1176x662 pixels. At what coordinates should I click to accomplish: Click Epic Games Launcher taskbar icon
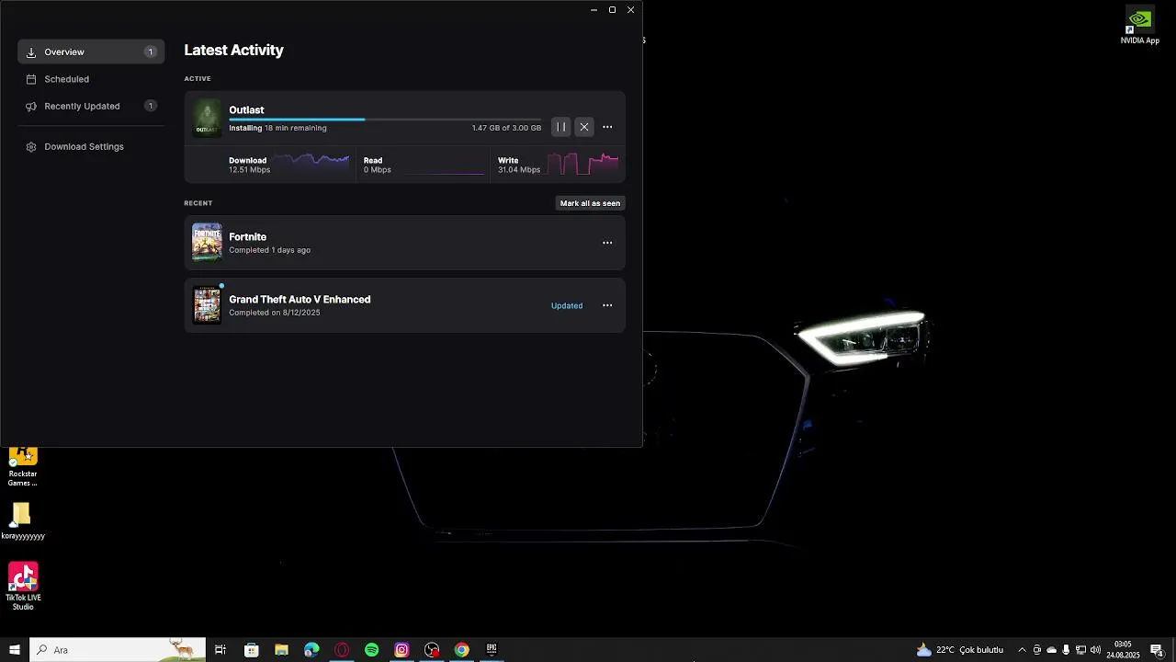pyautogui.click(x=492, y=650)
